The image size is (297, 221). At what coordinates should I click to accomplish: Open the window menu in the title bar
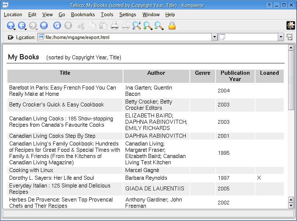point(5,5)
